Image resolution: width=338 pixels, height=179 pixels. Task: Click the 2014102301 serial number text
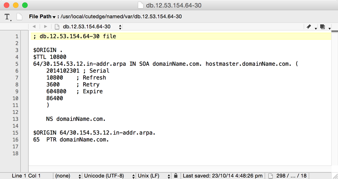[63, 71]
